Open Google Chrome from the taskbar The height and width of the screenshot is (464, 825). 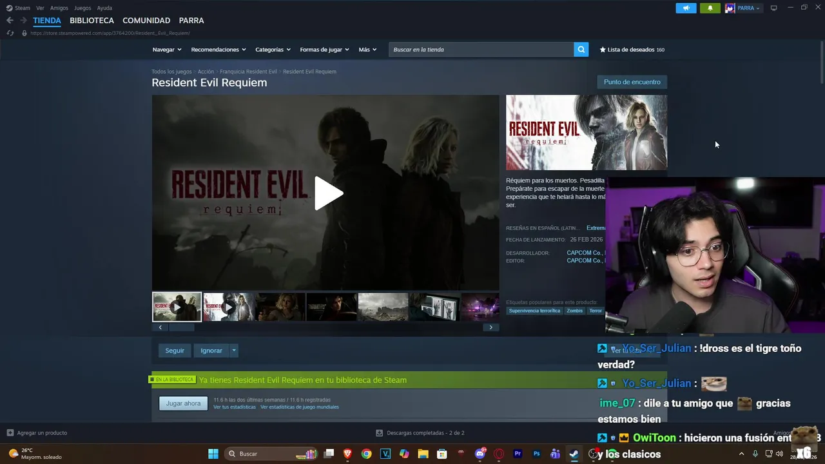366,454
